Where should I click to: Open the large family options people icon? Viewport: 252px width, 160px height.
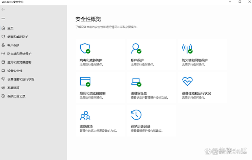point(85,116)
